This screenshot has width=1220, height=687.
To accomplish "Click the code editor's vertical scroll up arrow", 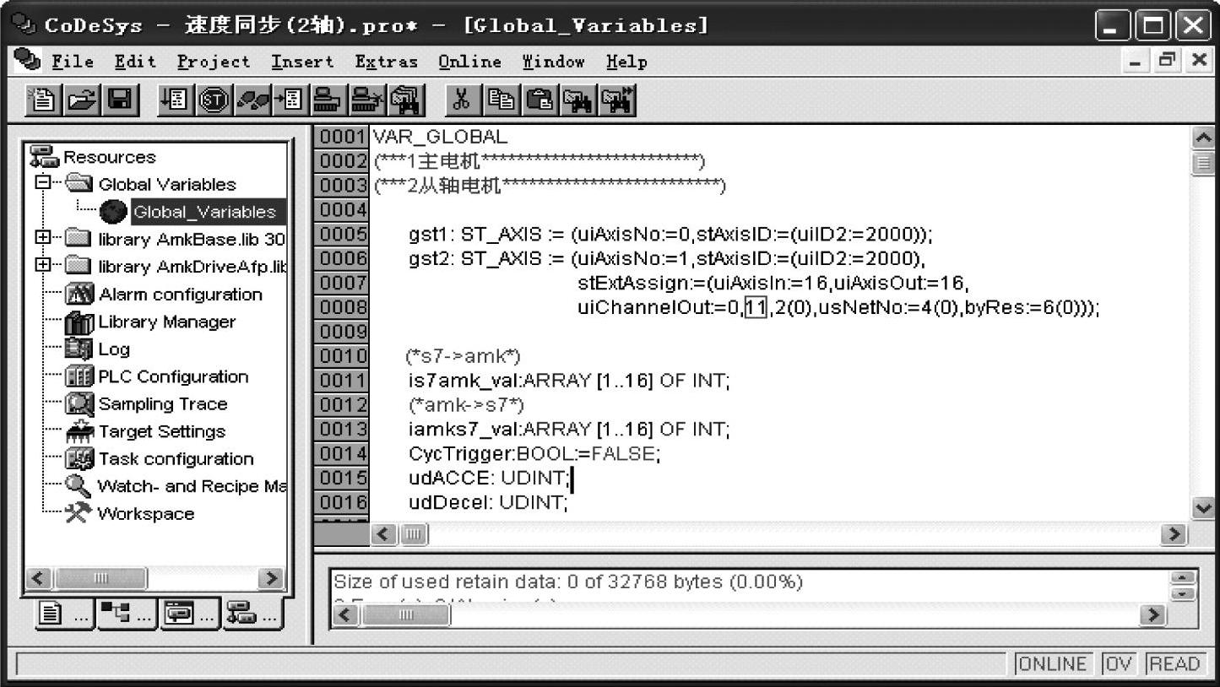I will pos(1203,136).
